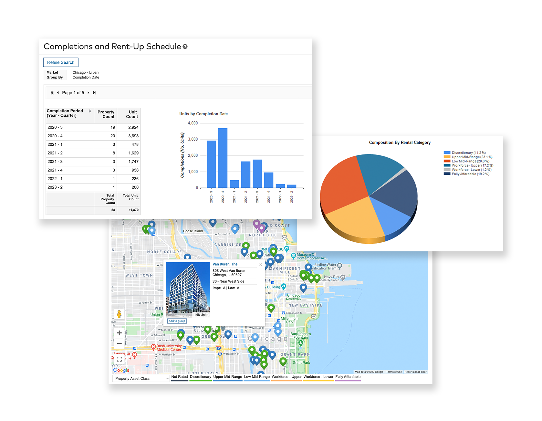This screenshot has height=421, width=542.
Task: Click the Add to group button
Action: point(177,321)
